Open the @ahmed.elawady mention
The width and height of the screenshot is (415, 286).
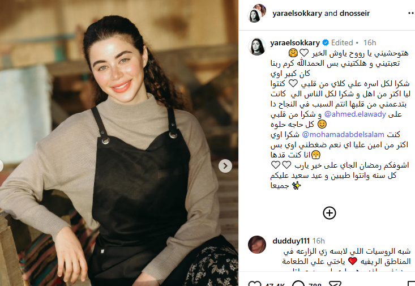point(355,114)
